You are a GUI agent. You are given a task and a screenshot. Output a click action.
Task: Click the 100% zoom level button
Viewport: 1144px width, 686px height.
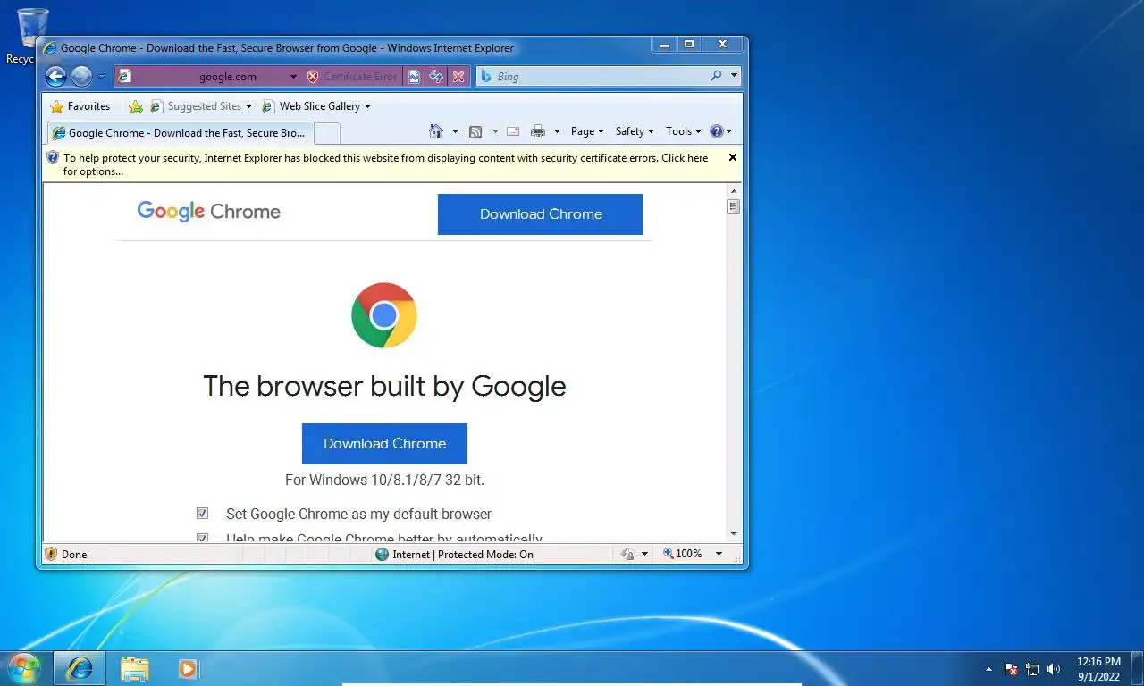click(x=683, y=554)
